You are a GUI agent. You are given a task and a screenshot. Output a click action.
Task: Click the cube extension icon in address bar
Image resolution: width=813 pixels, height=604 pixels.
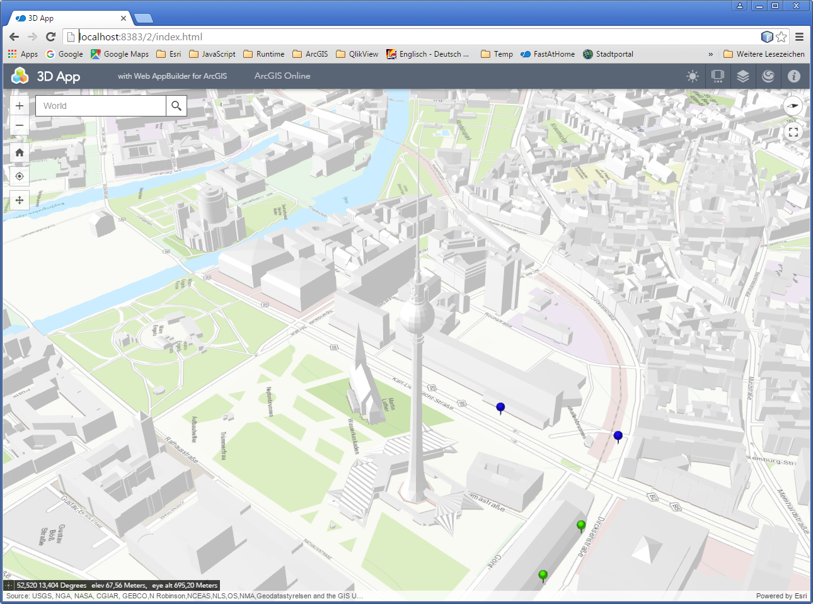767,37
